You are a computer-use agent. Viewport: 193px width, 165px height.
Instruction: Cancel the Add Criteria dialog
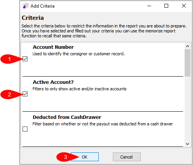tap(127, 157)
